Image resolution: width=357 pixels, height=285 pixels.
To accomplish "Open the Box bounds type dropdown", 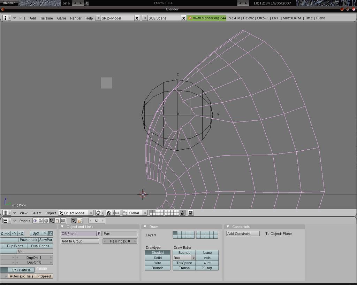I will coord(184,258).
